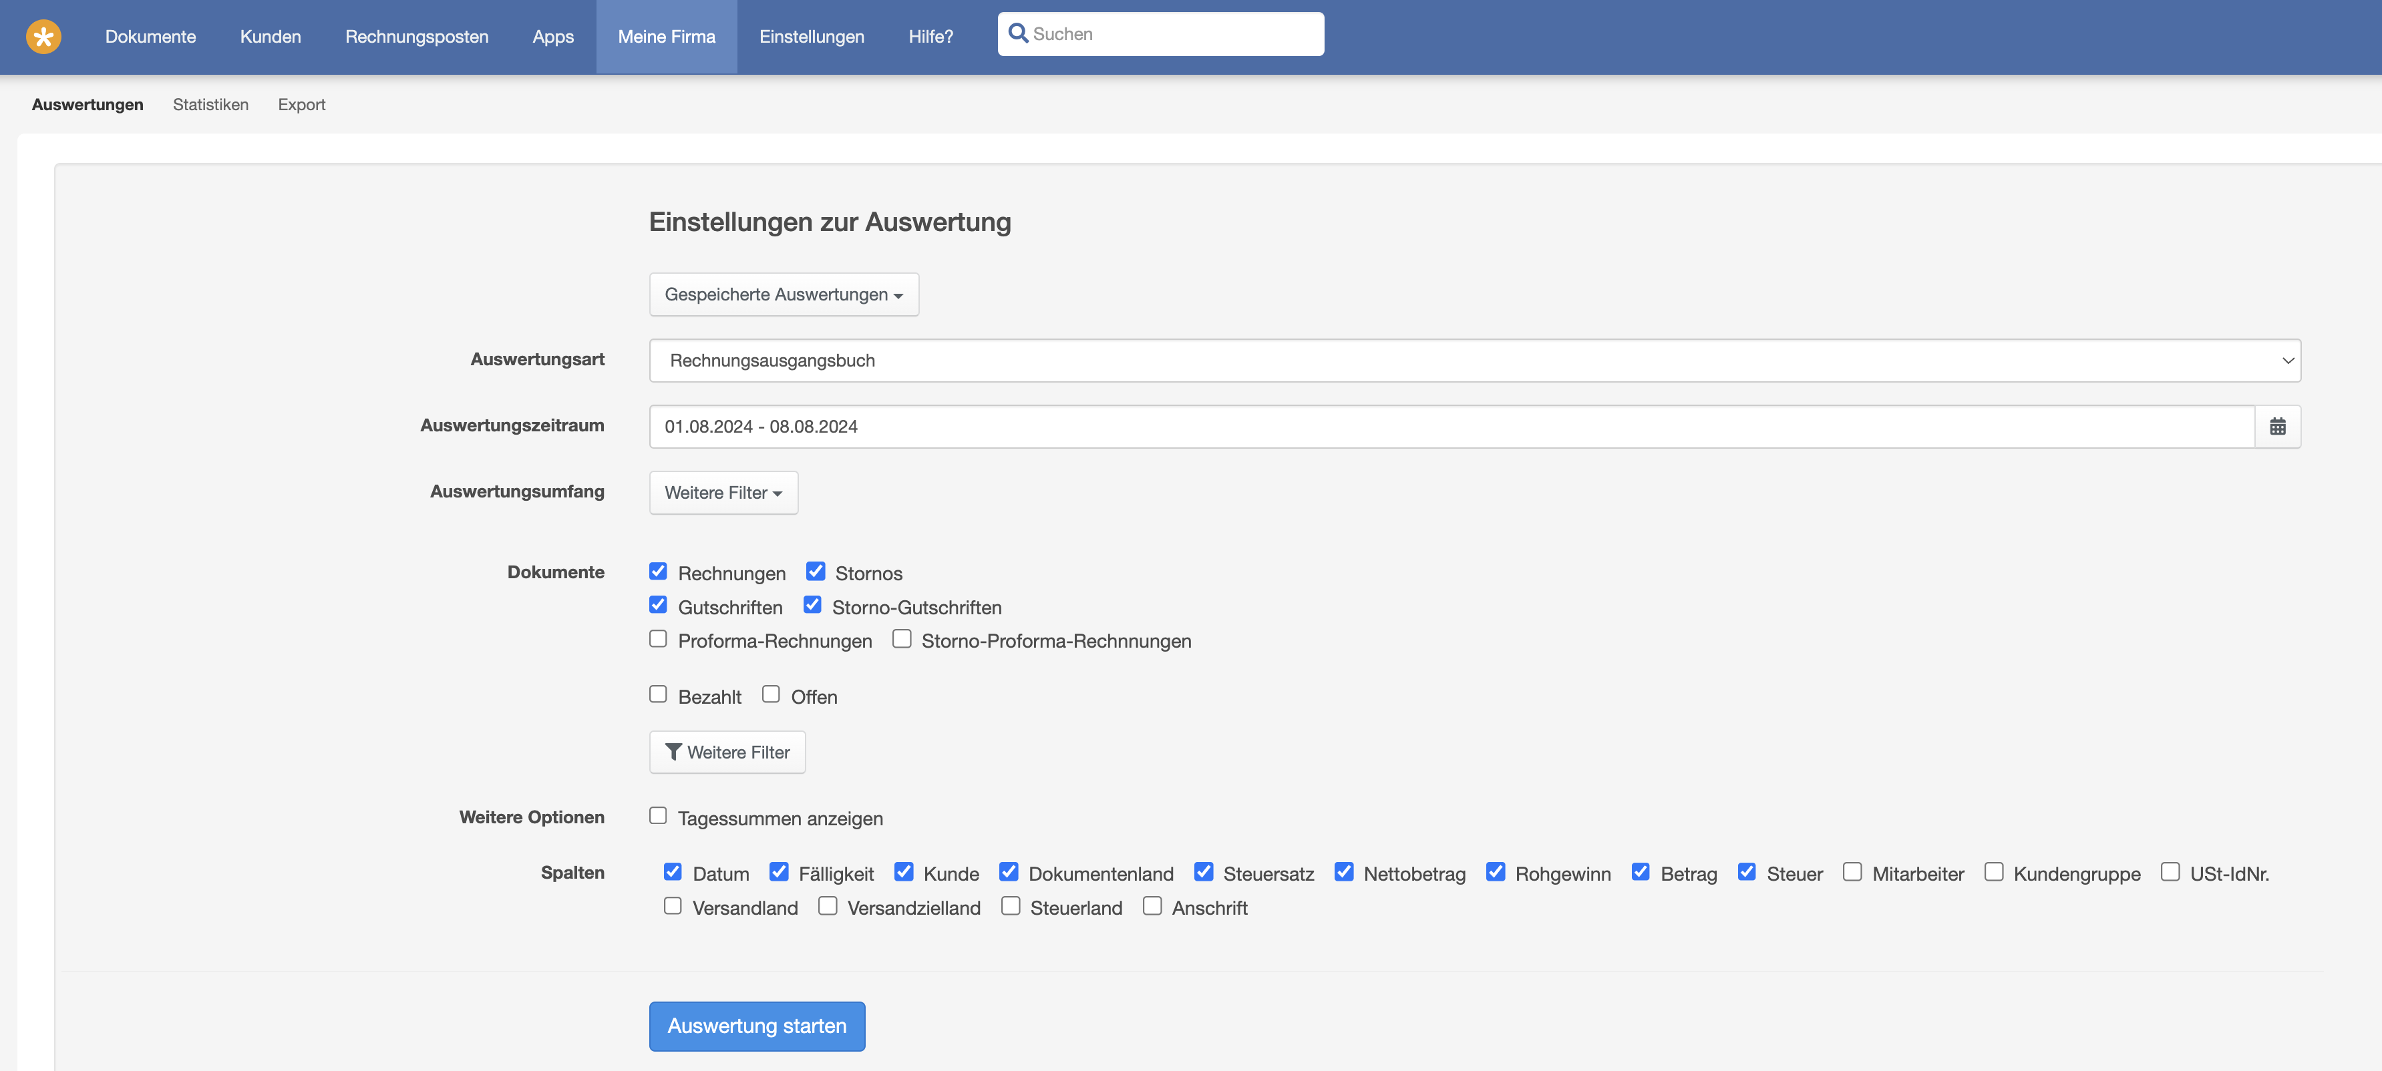Check the Bezahlt filter checkbox

coord(657,694)
